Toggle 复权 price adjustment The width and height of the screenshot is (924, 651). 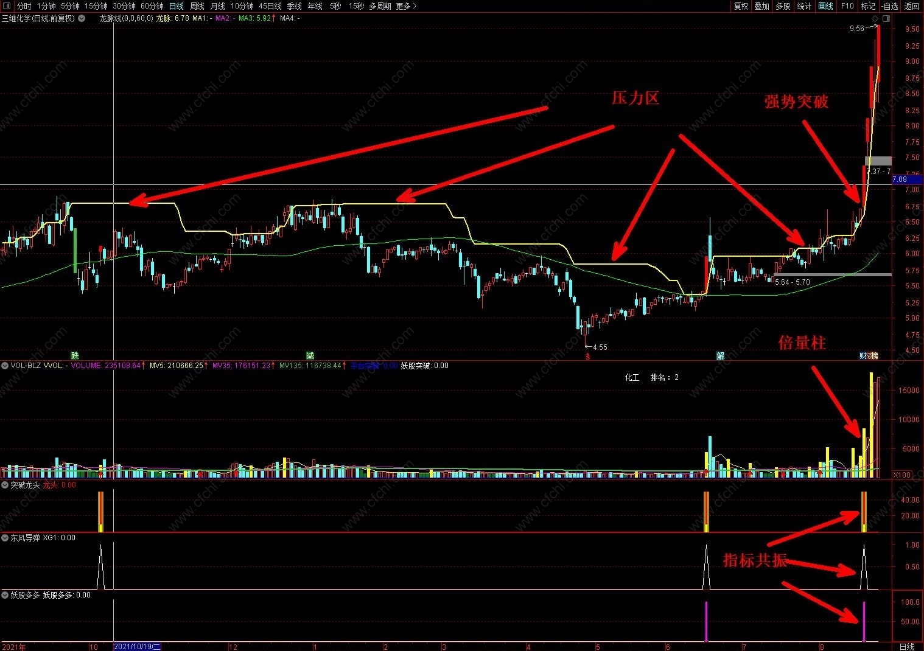[741, 6]
